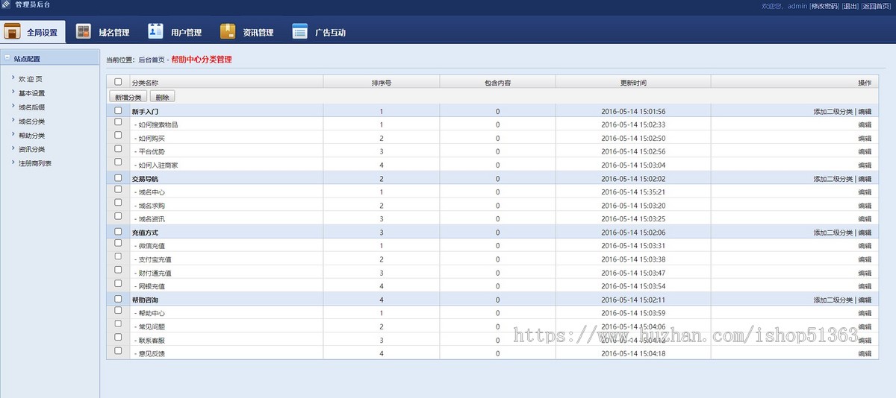The image size is (896, 398).
Task: Open the 资讯管理 tab
Action: tap(247, 32)
